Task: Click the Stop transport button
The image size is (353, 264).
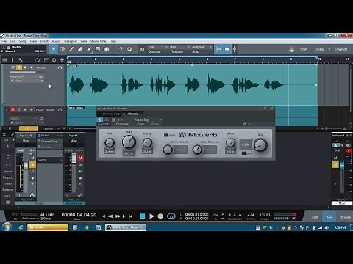Action: (143, 216)
